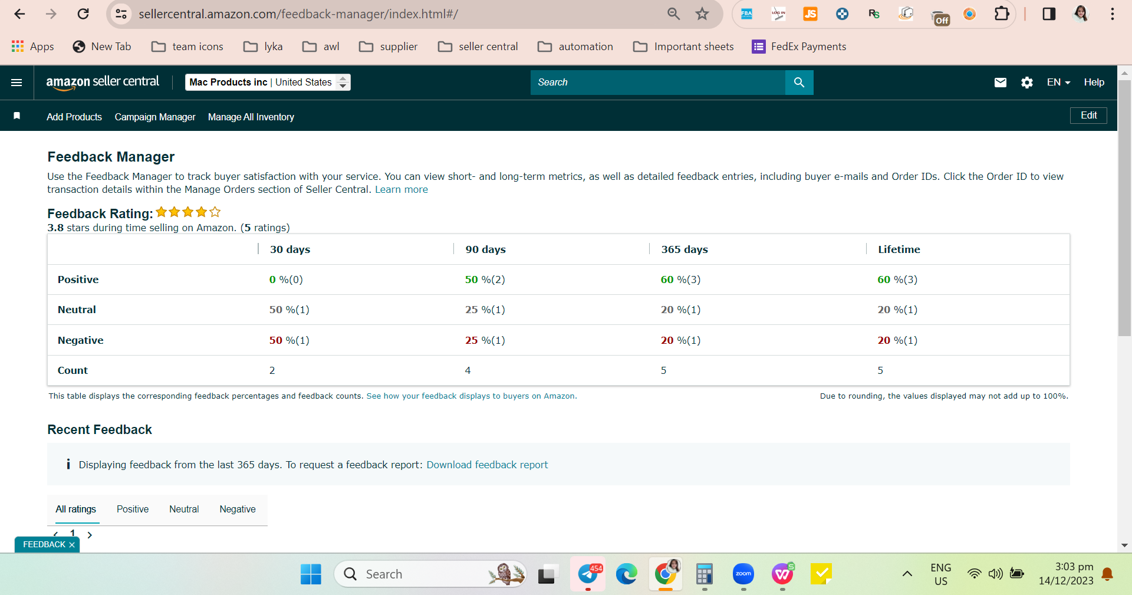Click the browser forward arrow
The image size is (1132, 595).
point(51,14)
